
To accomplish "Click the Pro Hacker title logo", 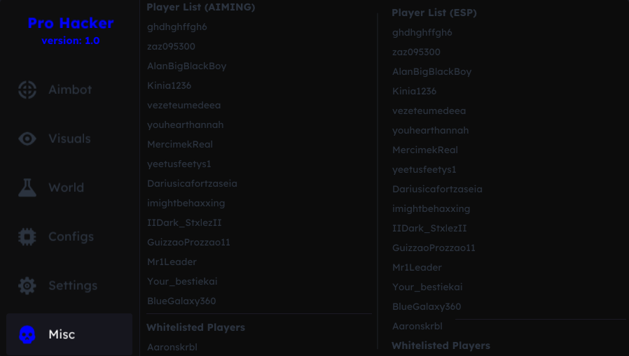I will pyautogui.click(x=71, y=23).
